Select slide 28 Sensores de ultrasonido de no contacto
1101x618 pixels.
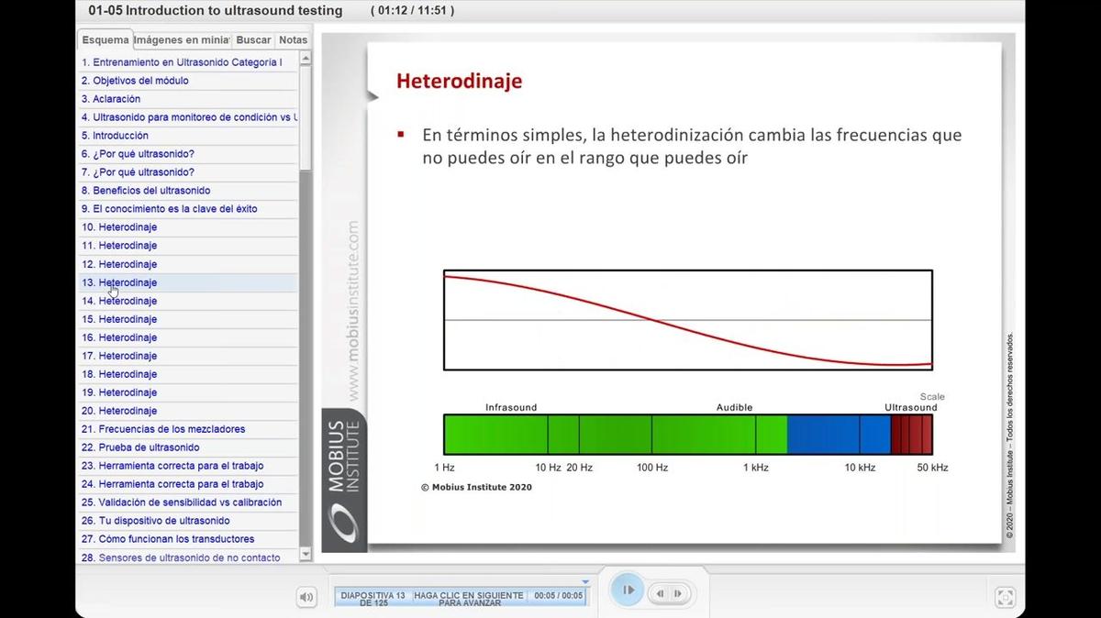coord(188,557)
